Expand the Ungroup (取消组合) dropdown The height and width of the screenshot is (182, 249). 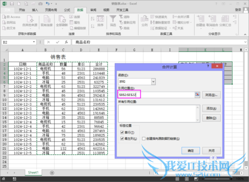click(212, 29)
